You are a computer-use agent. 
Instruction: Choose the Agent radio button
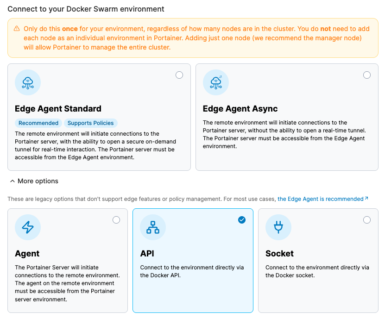click(x=116, y=220)
